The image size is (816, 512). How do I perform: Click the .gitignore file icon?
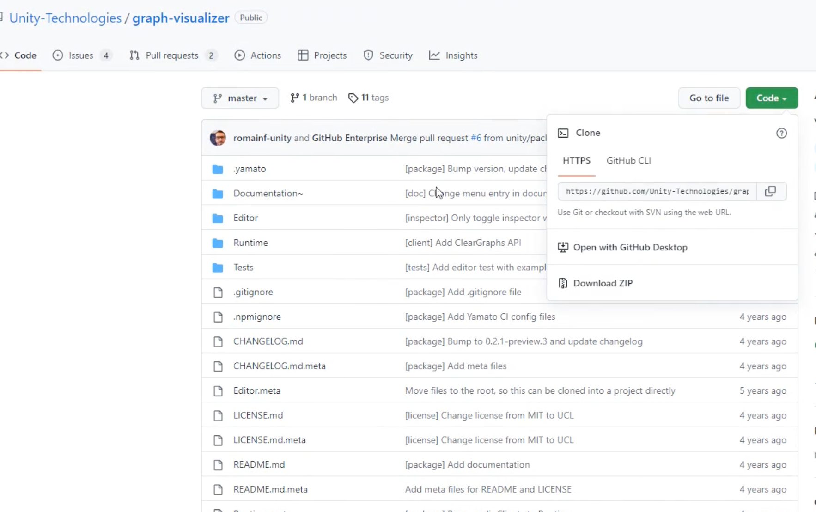218,292
